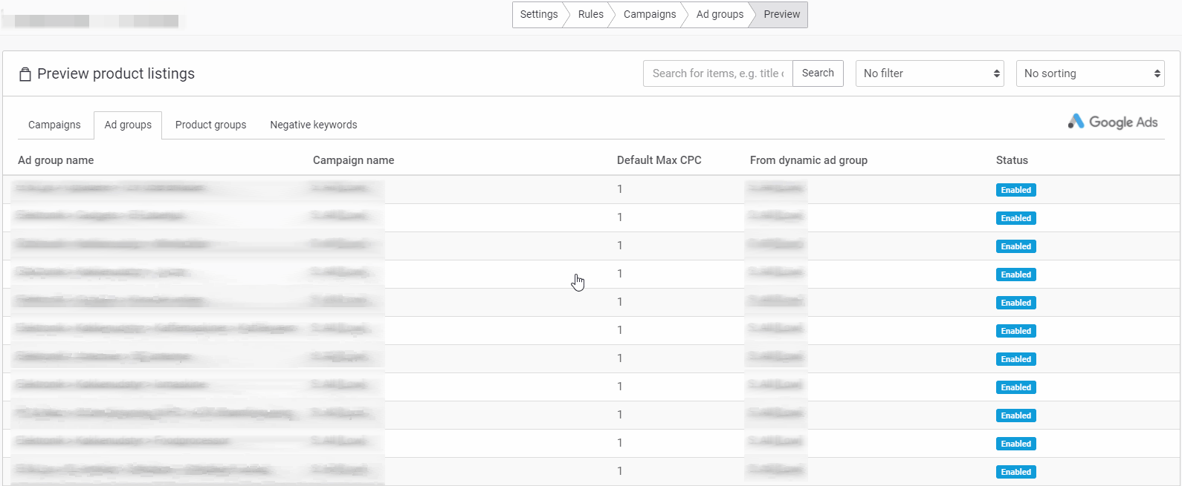Viewport: 1182px width, 486px height.
Task: Click the Search button
Action: [x=818, y=73]
